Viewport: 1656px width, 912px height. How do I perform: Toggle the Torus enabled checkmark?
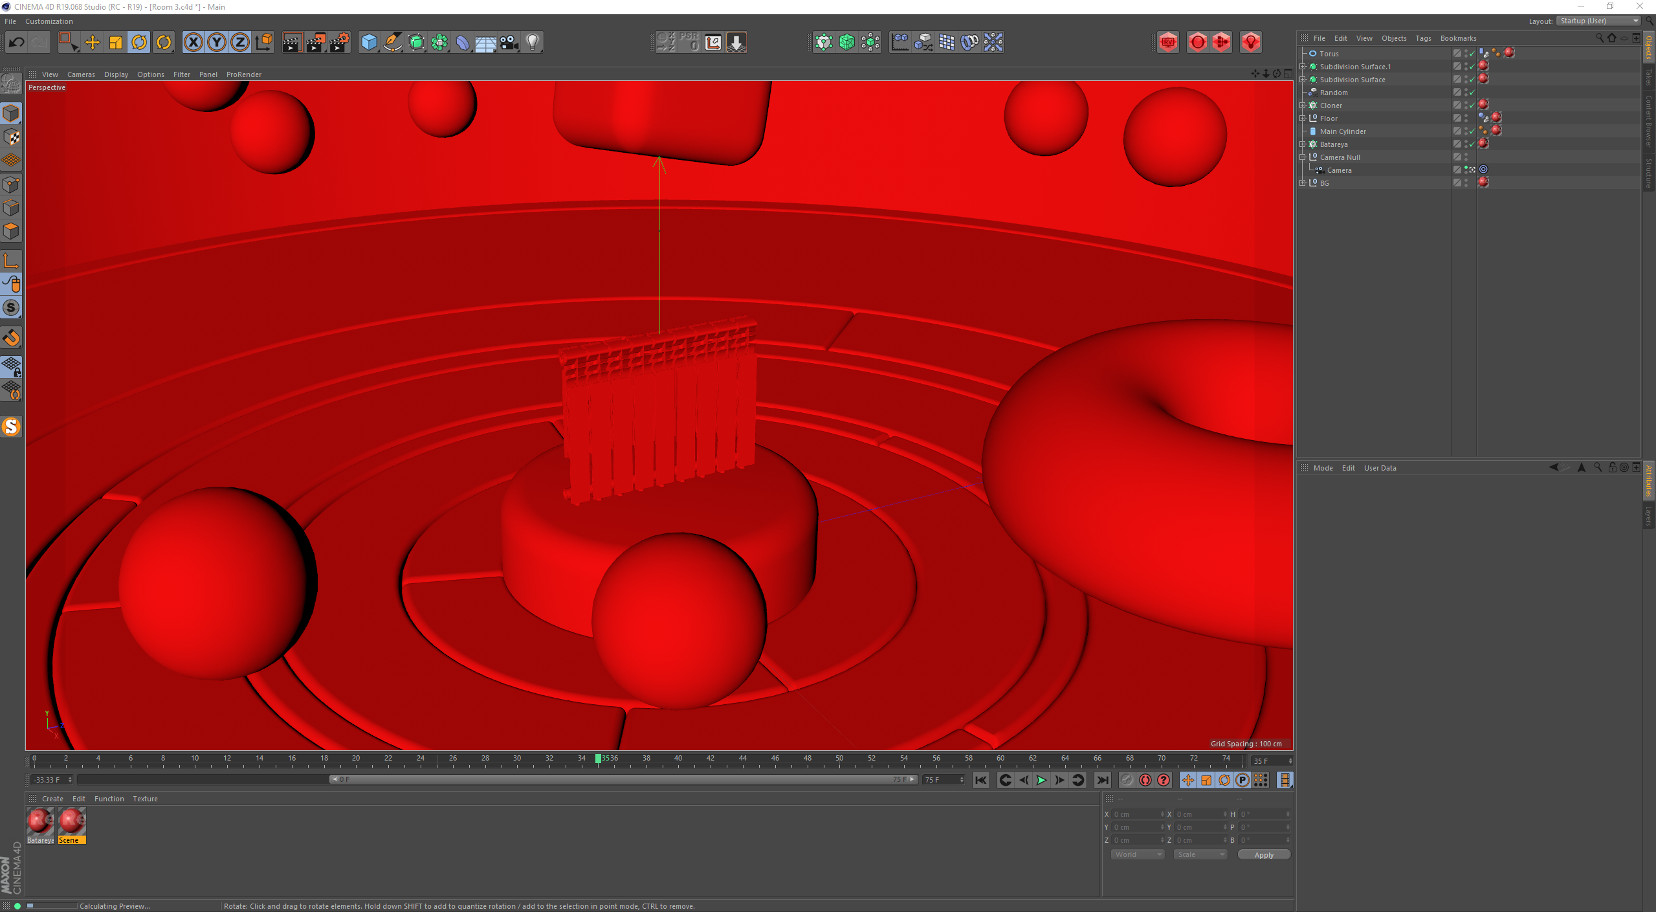pos(1472,54)
